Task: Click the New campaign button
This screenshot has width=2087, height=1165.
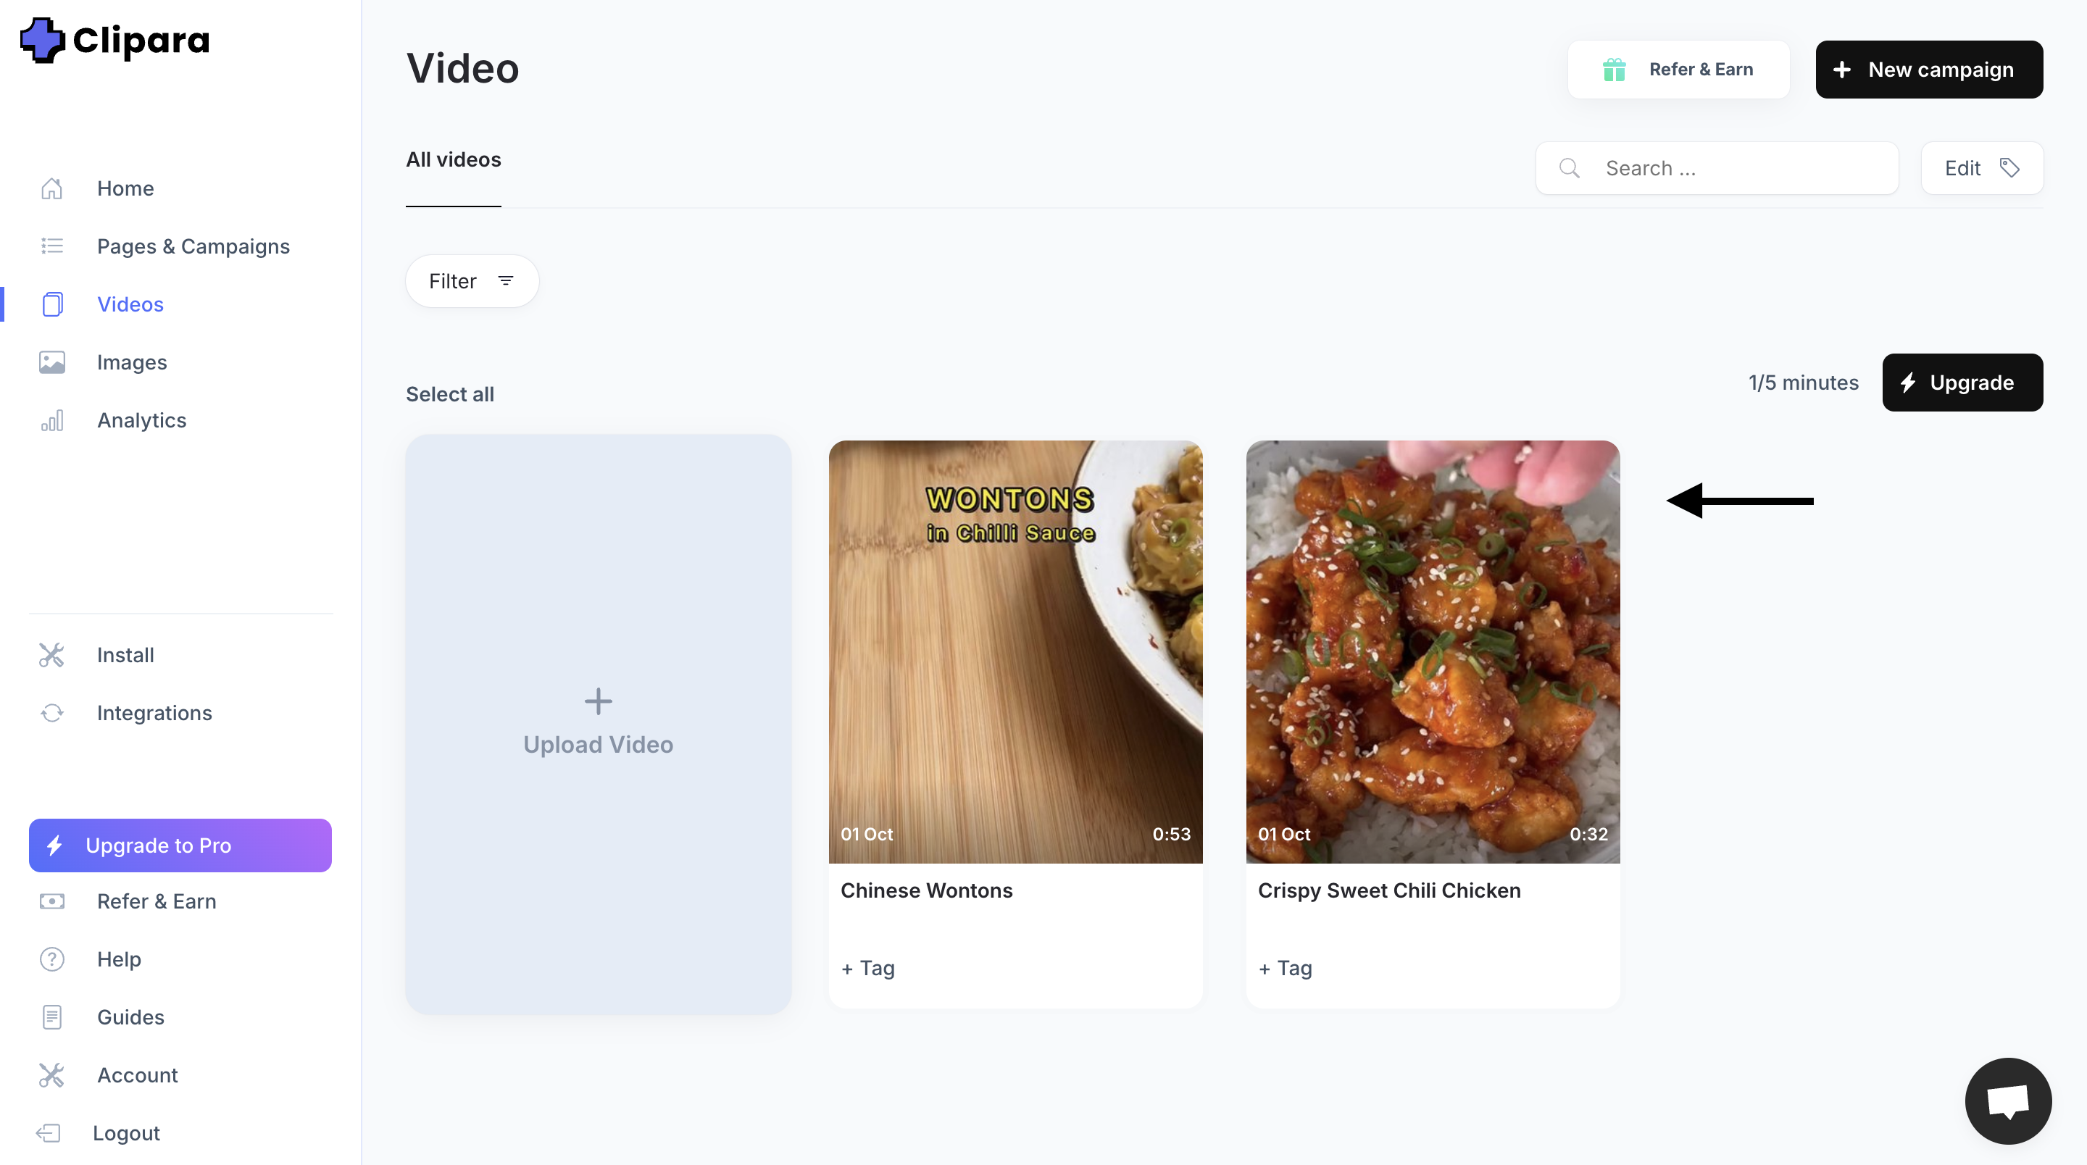Action: click(1929, 70)
